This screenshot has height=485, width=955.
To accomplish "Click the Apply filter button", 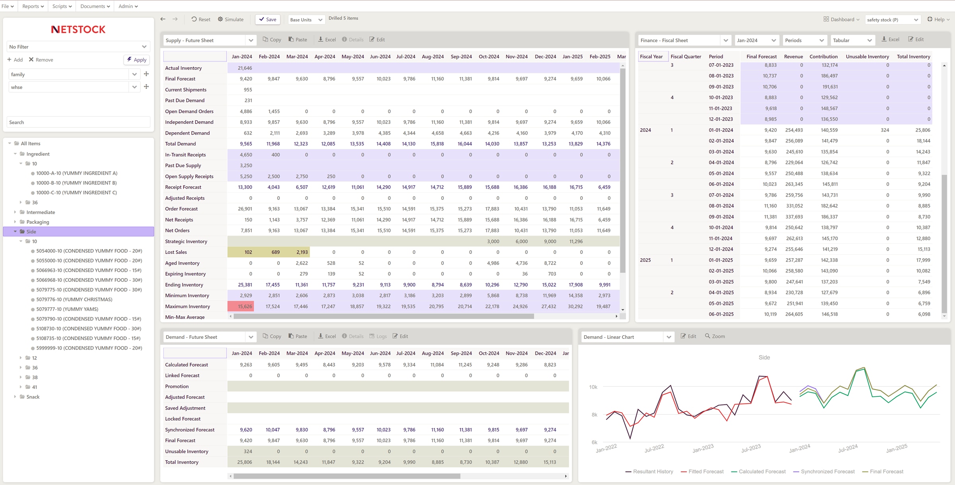I will pos(136,60).
